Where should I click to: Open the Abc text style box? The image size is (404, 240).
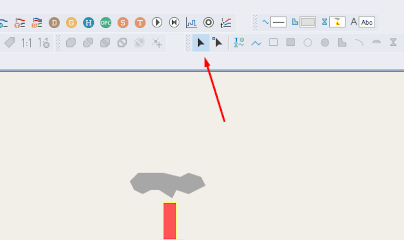click(x=367, y=22)
